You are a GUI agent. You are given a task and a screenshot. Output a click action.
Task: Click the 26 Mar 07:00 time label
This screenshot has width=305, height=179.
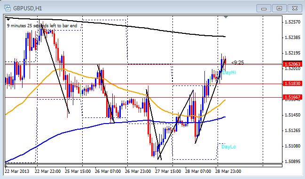pos(108,171)
